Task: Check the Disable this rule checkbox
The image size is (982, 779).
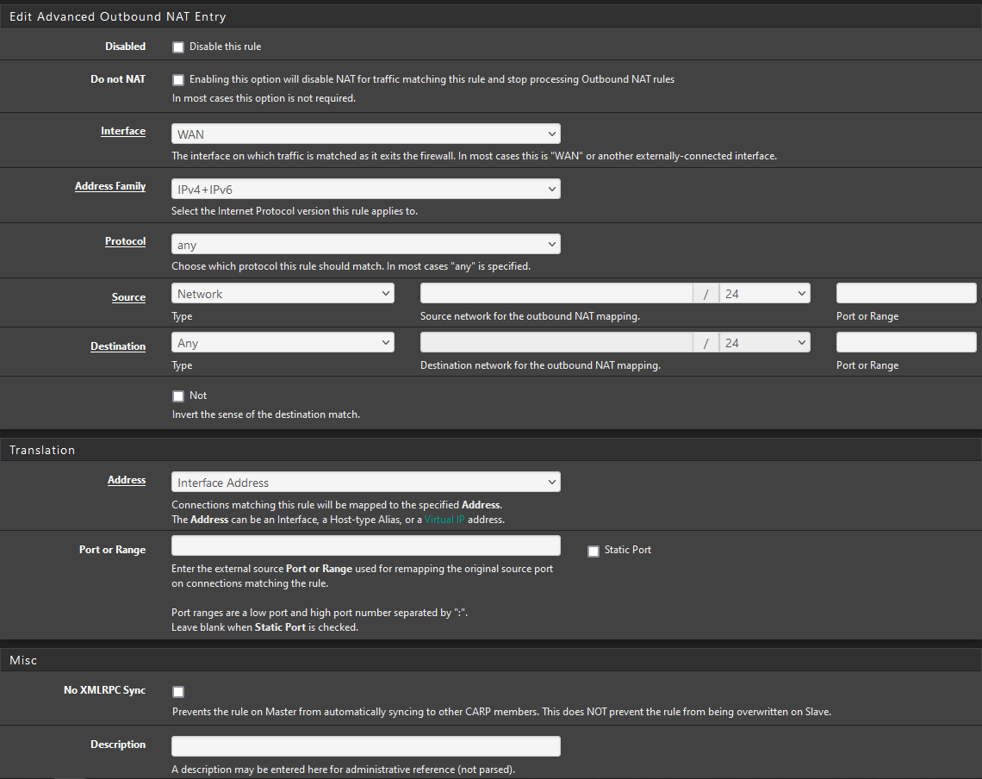Action: [178, 47]
